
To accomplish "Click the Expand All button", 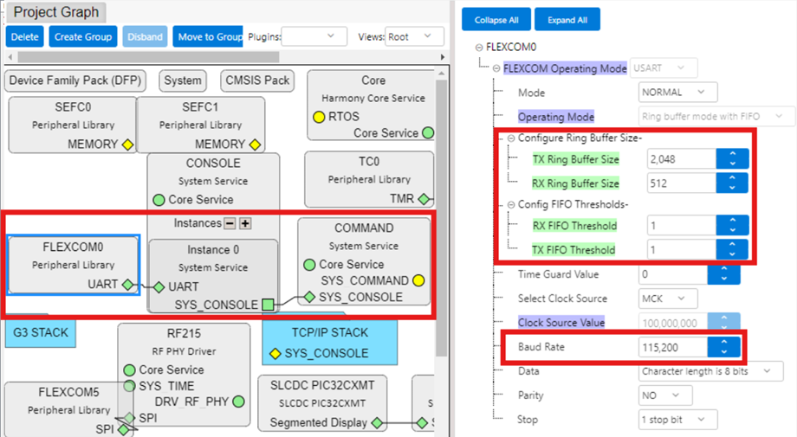I will [x=567, y=20].
